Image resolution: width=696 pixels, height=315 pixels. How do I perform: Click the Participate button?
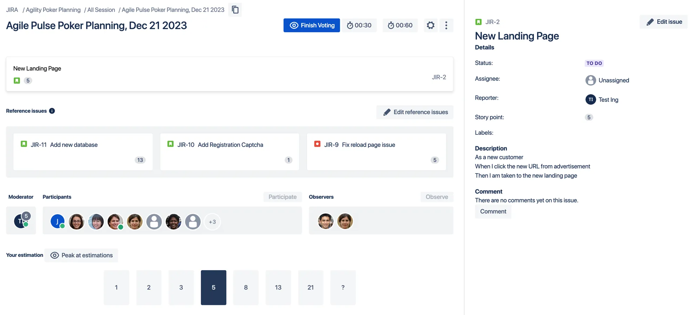[283, 197]
